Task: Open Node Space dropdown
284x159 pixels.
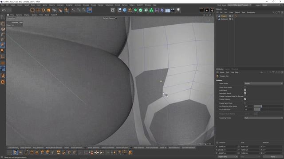Action: 240,5
